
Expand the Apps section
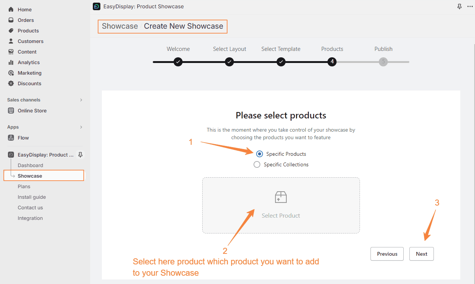click(x=81, y=127)
